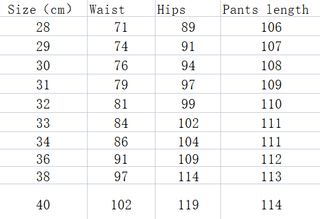320x219 pixels.
Task: Click hips value 104 cell
Action: (188, 140)
